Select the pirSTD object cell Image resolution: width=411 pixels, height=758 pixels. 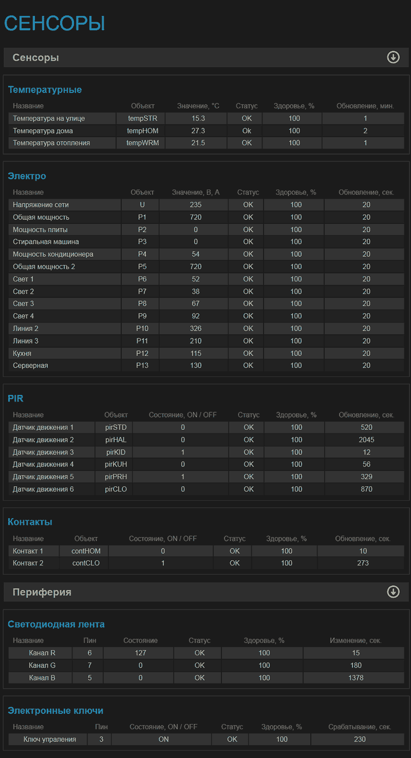click(x=116, y=427)
